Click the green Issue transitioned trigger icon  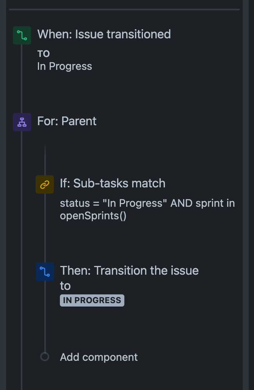point(22,35)
